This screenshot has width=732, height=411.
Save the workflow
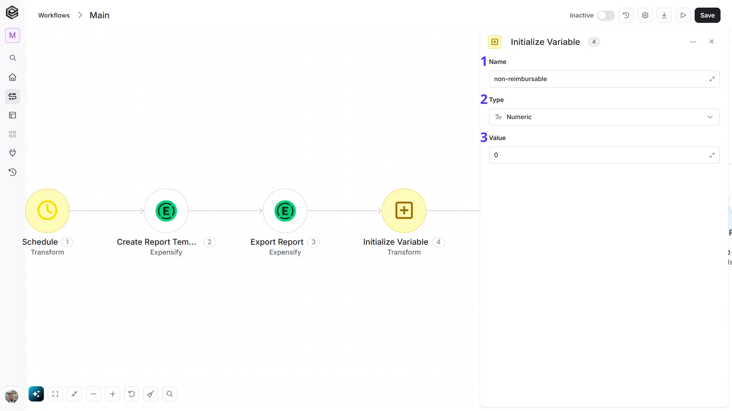(708, 15)
